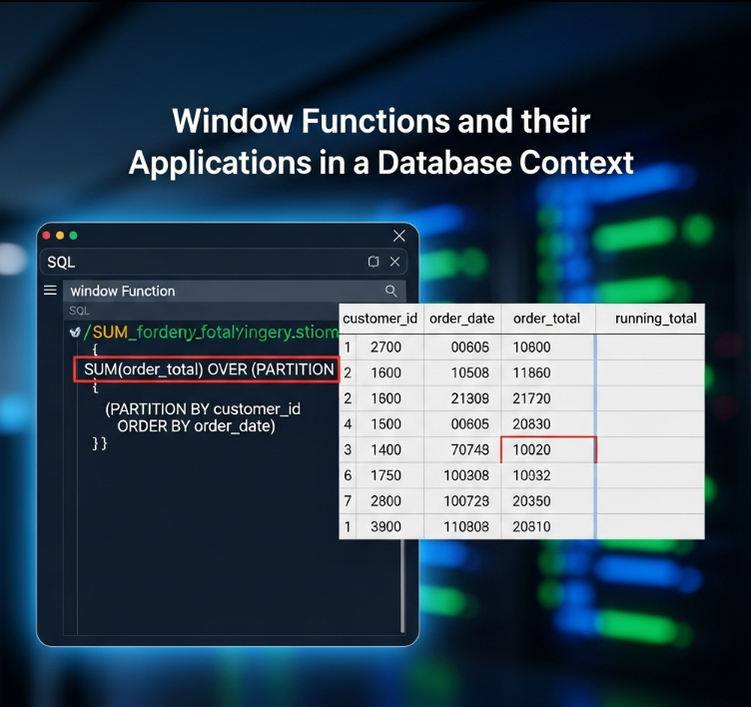This screenshot has height=707, width=751.
Task: Select the SQL tab label
Action: pos(61,262)
